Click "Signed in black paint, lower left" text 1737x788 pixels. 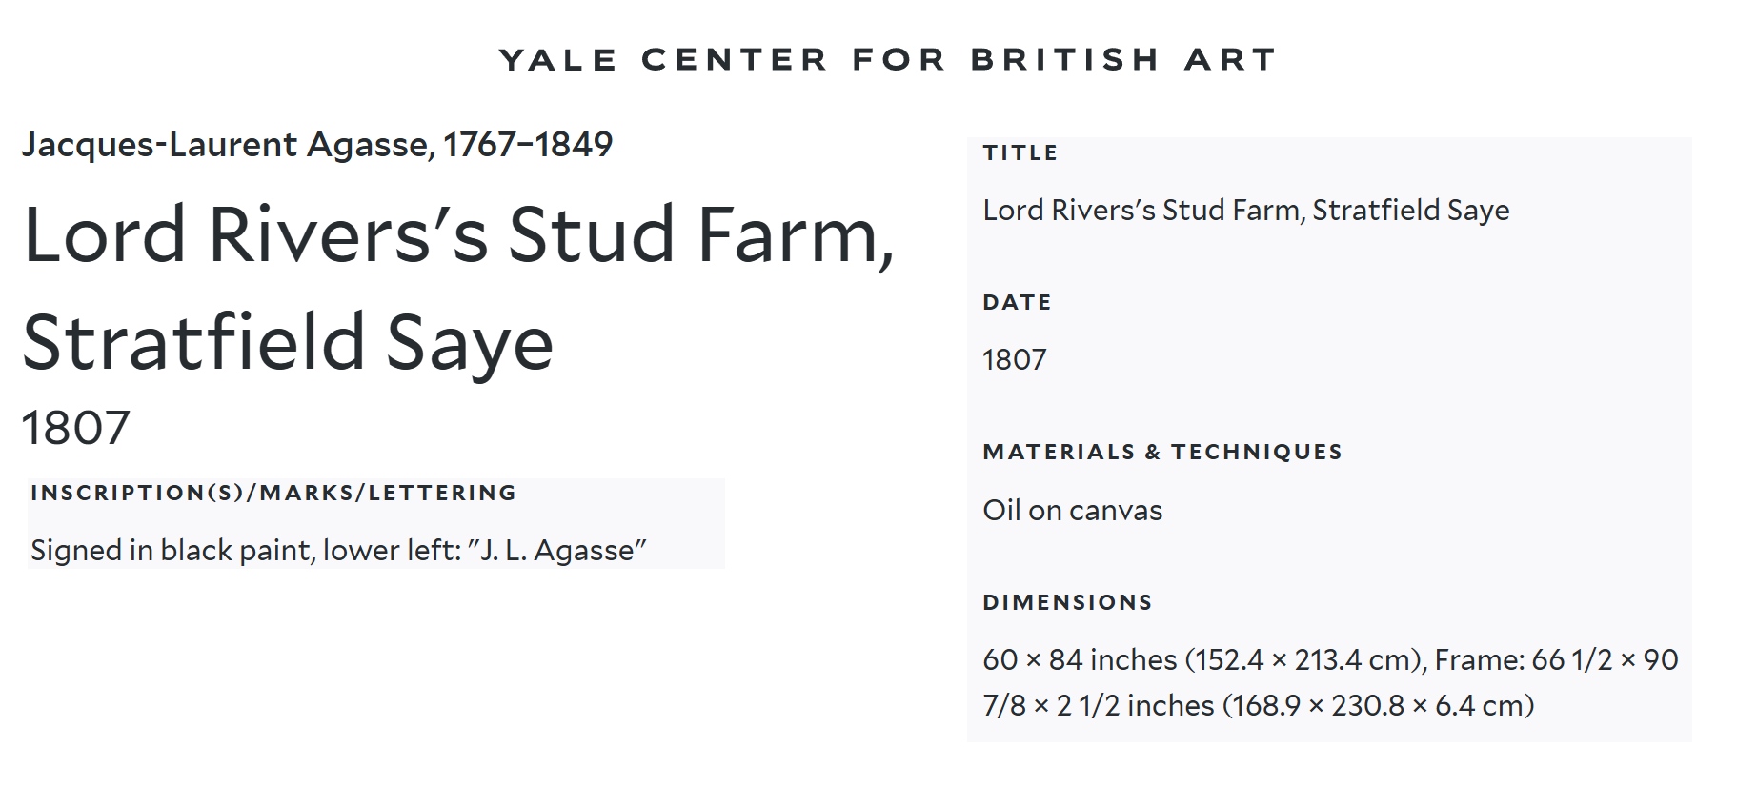point(245,551)
